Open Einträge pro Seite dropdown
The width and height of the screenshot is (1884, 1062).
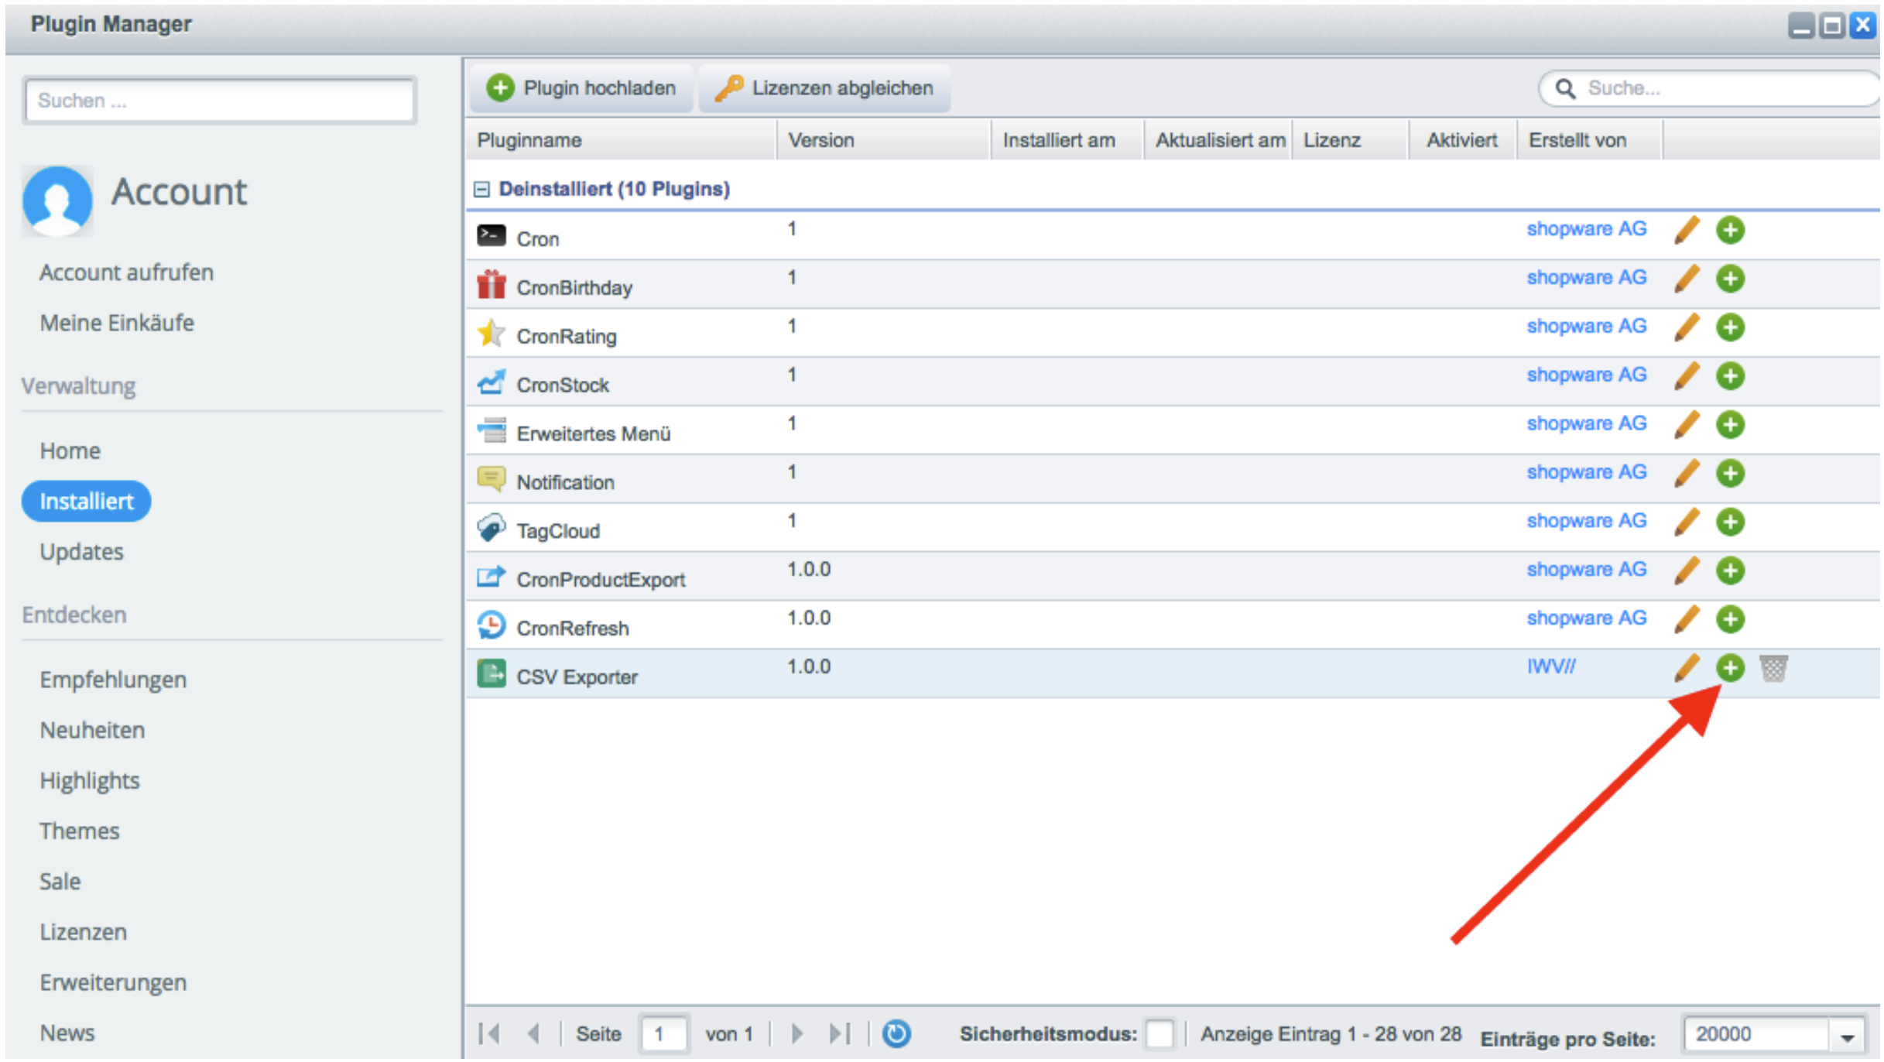[x=1847, y=1036]
